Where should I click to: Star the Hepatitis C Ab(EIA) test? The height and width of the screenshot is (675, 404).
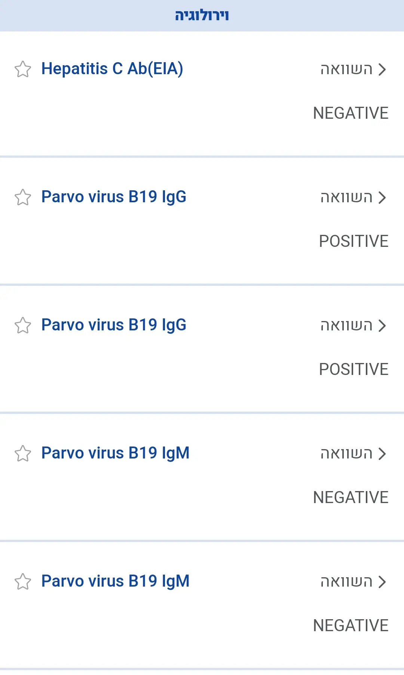pos(23,69)
